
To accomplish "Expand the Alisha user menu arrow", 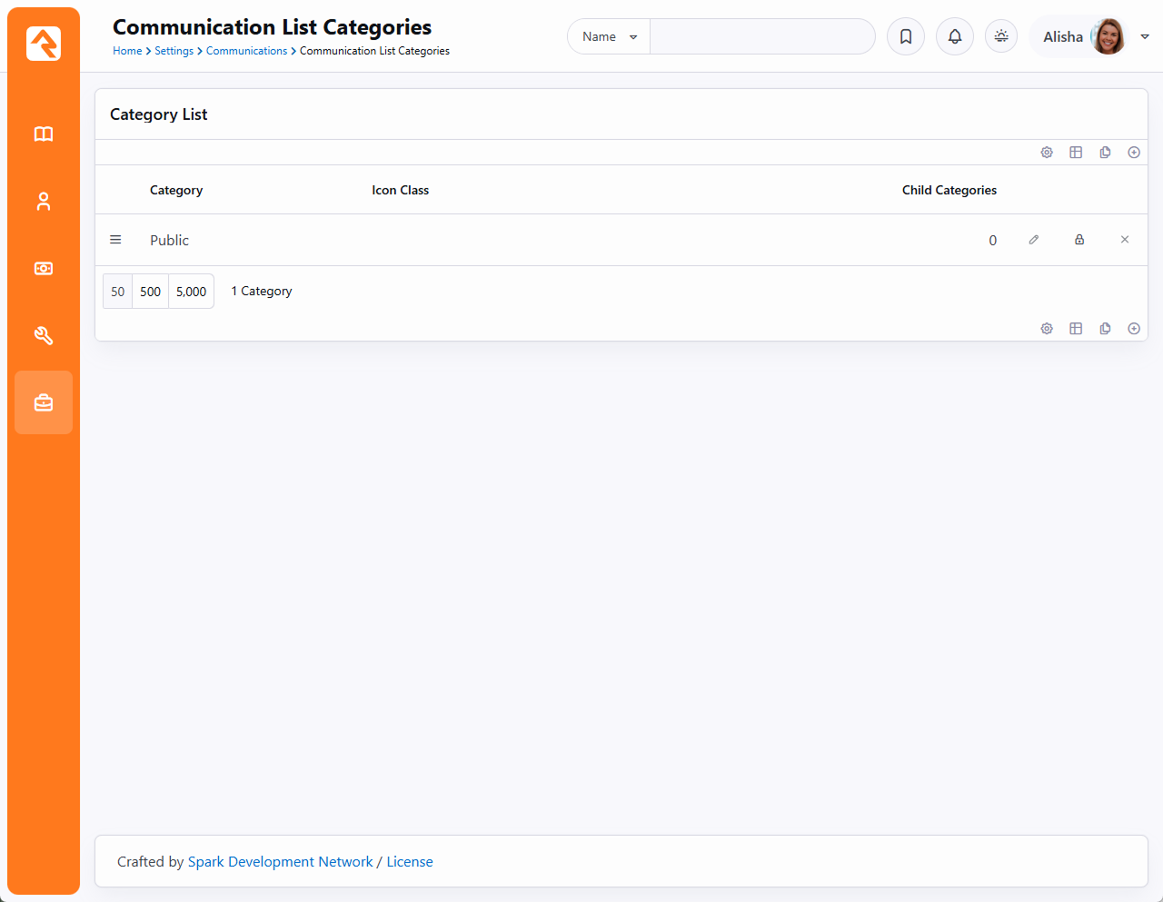I will click(x=1145, y=37).
